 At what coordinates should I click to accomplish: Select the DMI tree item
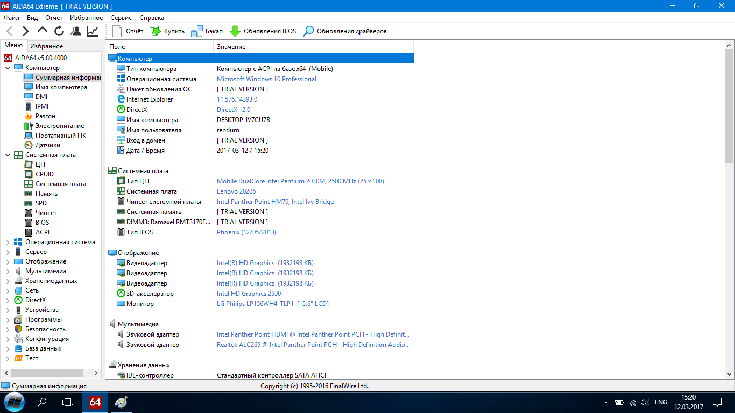click(x=41, y=97)
